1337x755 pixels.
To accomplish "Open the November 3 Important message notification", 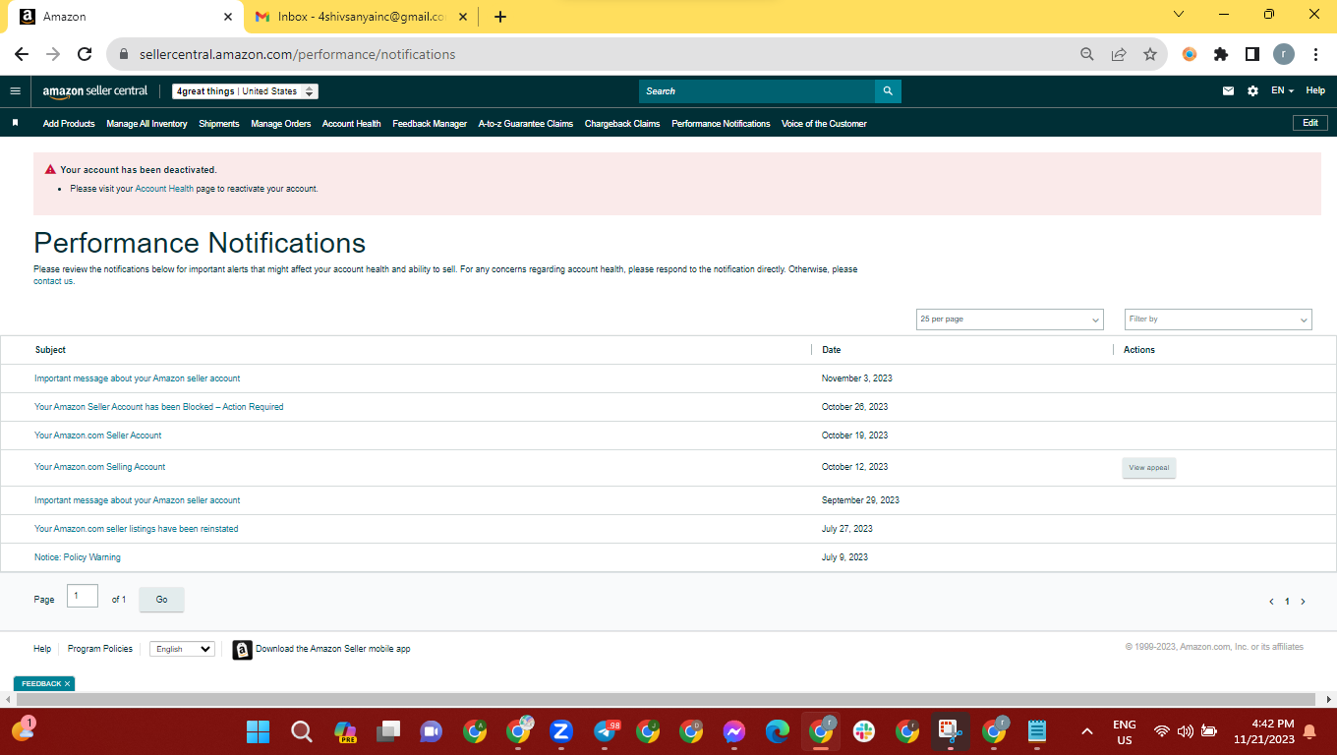I will pyautogui.click(x=138, y=378).
